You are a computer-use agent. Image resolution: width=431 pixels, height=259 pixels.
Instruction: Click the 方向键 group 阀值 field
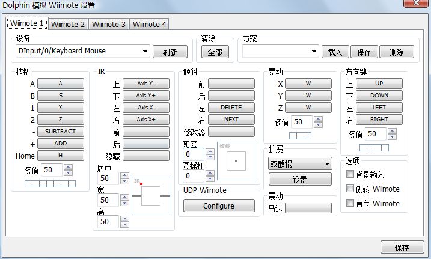click(376, 134)
